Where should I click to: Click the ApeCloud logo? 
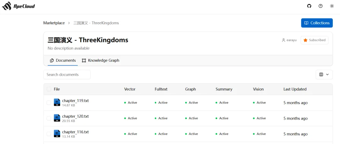point(19,6)
